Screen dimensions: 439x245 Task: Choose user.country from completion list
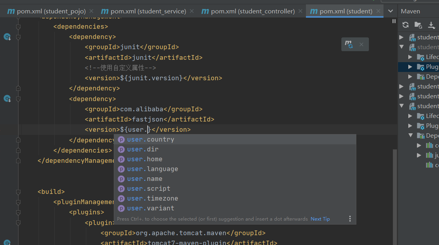[x=235, y=139]
